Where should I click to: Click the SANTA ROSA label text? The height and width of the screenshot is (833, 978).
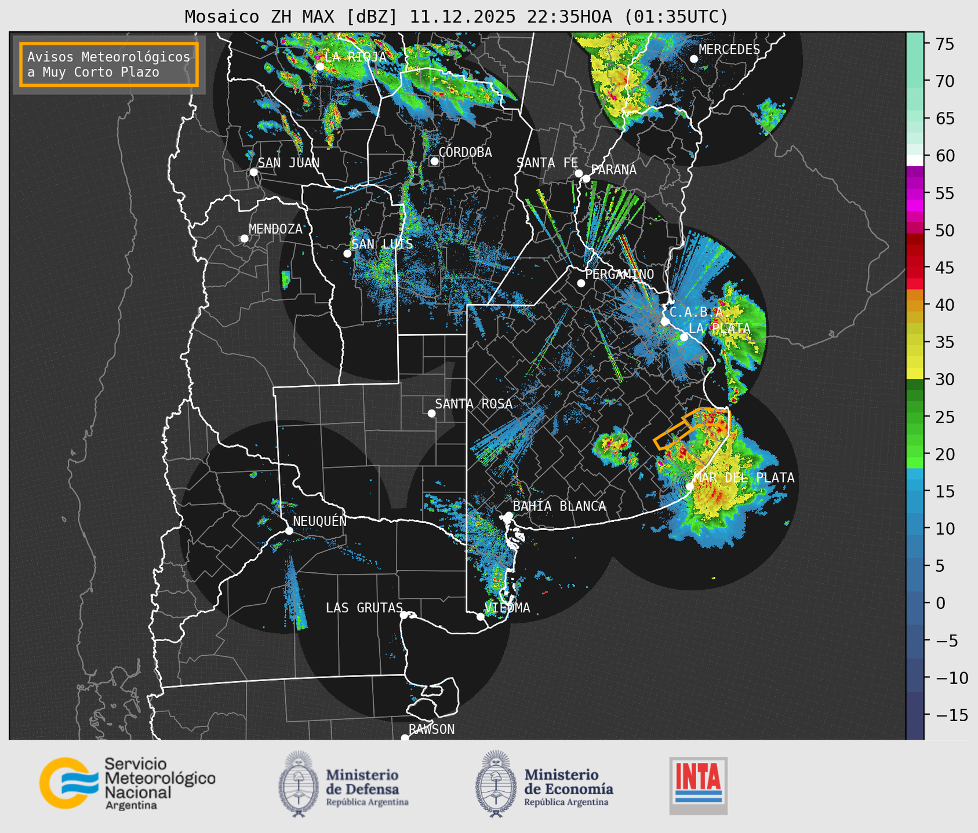pyautogui.click(x=474, y=404)
